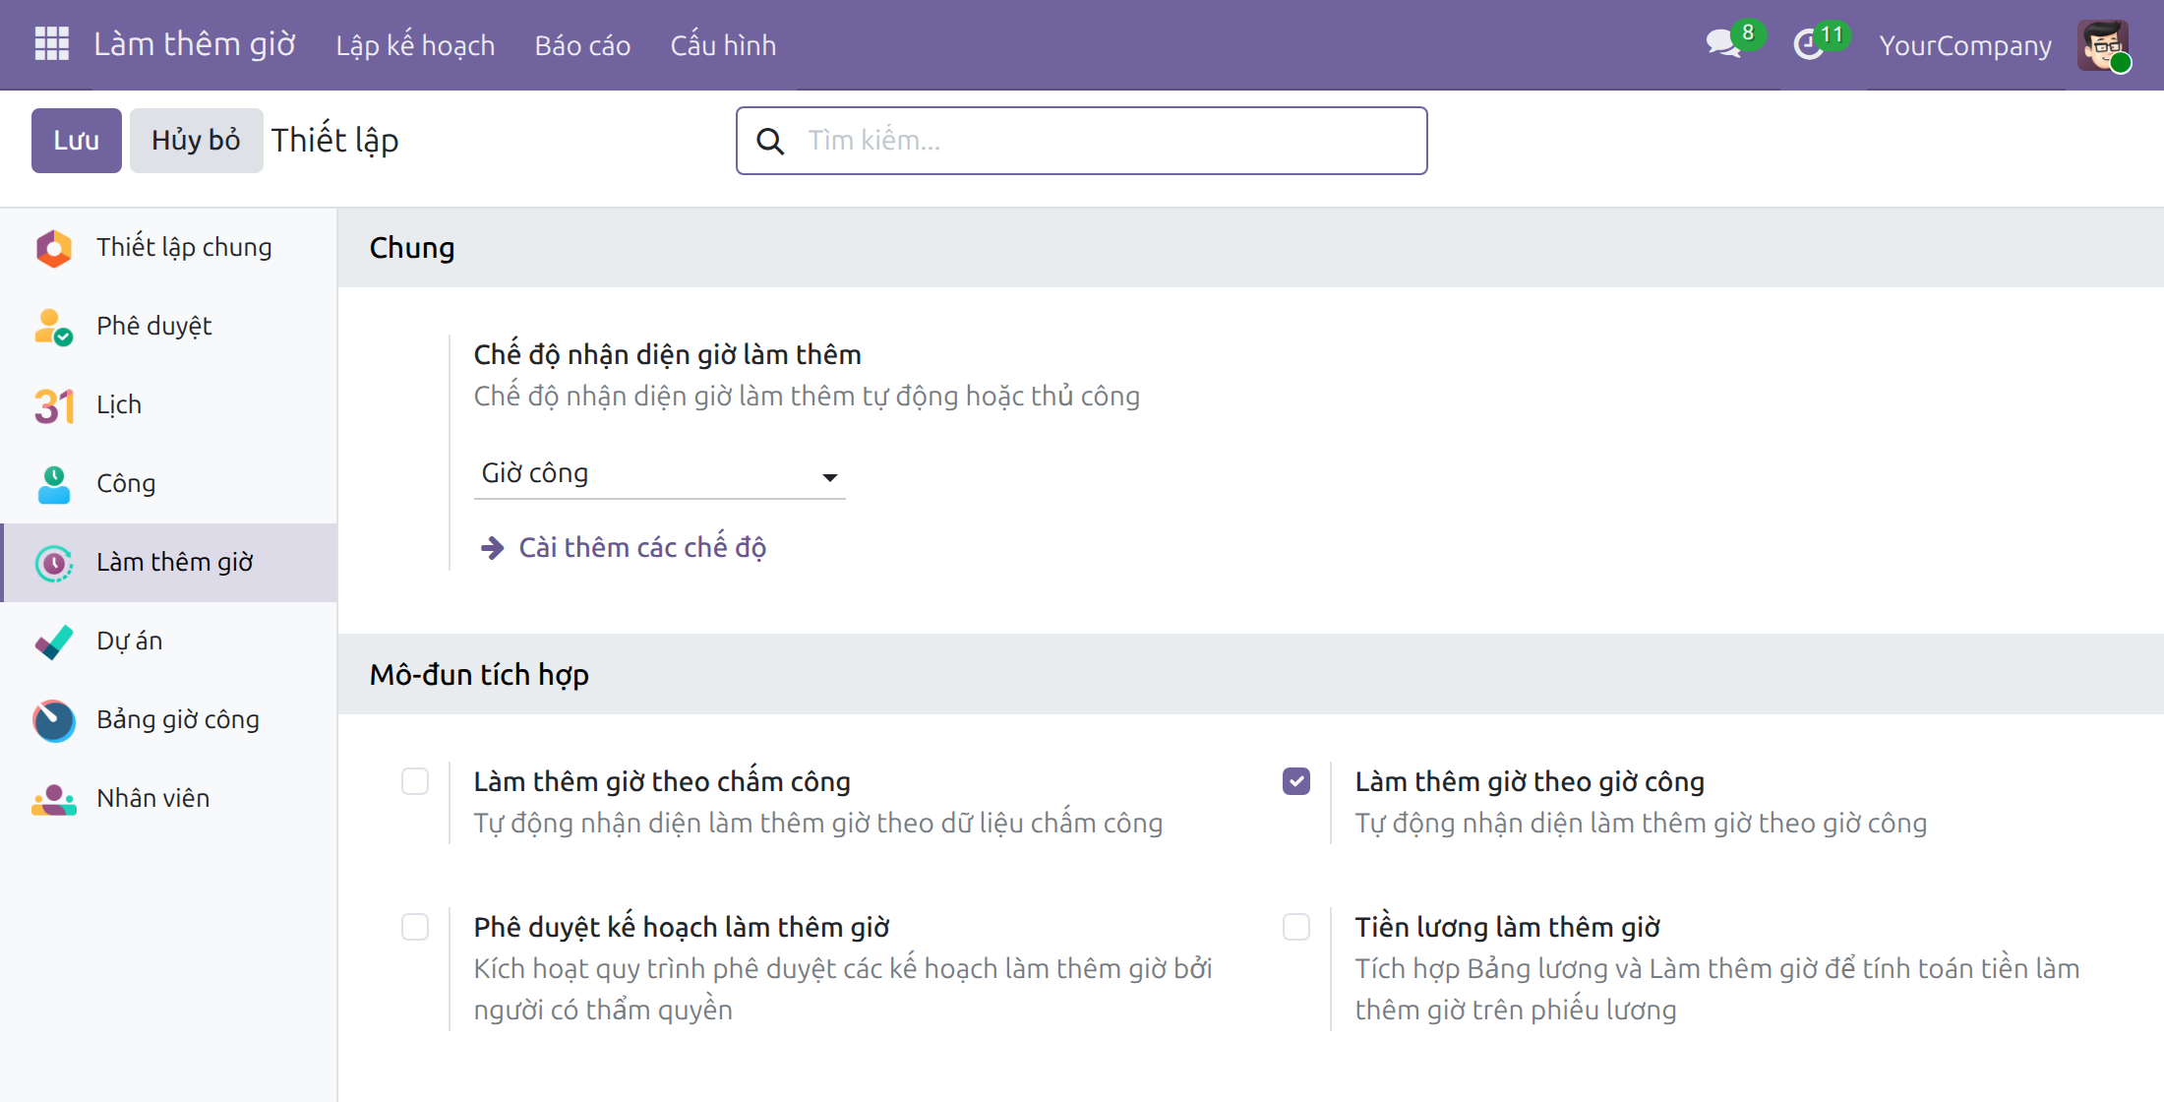Click the Làm thêm giờ theo giờ công title

point(1530,781)
